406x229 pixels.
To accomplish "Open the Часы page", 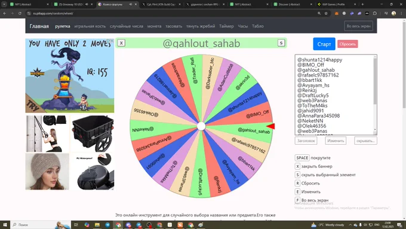I will click(x=243, y=26).
